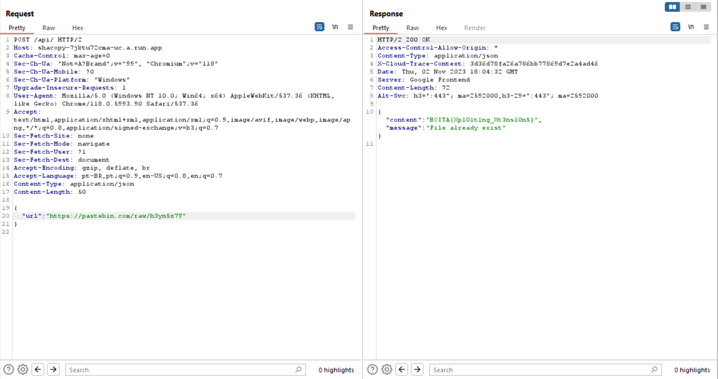The image size is (718, 379).
Task: Click the Response panel title
Action: [x=386, y=14]
